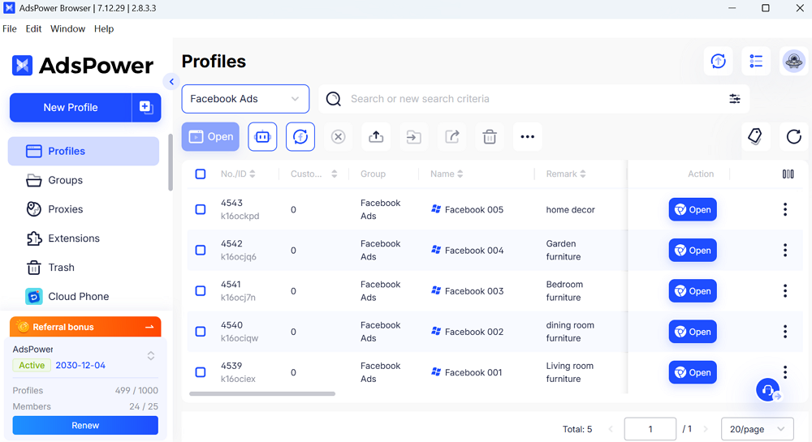The image size is (812, 442).
Task: Open the search filter settings icon
Action: tap(734, 99)
